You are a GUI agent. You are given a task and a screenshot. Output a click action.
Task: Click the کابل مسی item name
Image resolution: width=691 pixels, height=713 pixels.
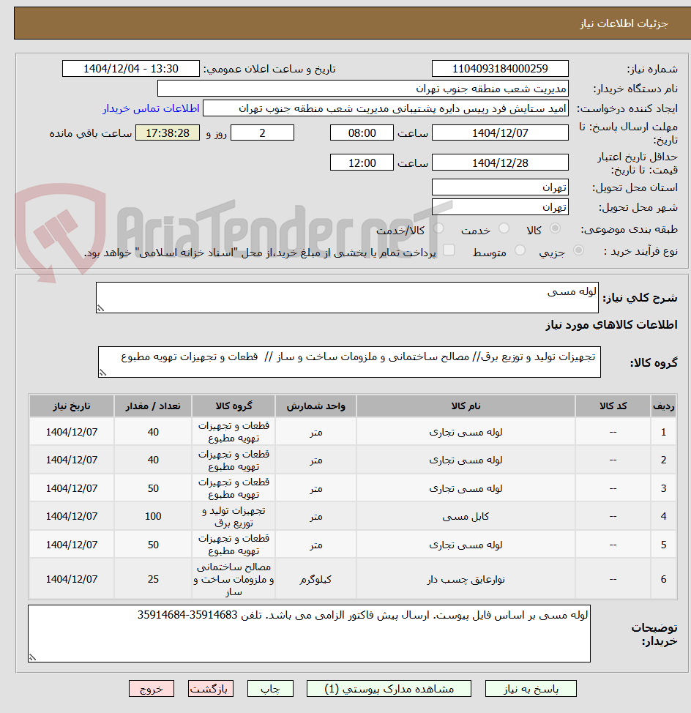[466, 517]
